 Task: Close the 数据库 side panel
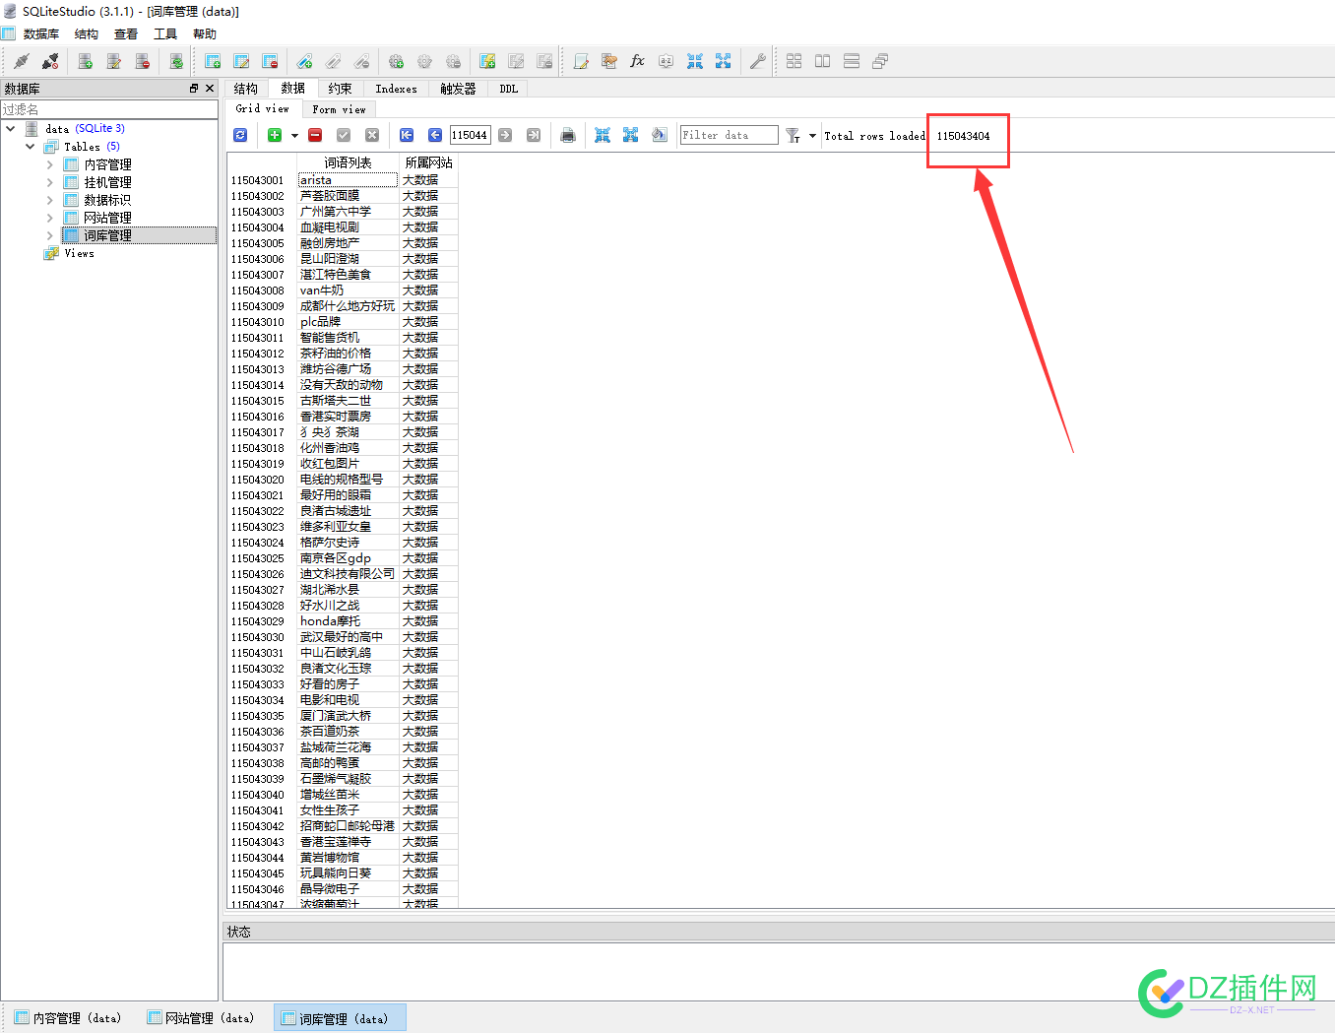[x=210, y=89]
